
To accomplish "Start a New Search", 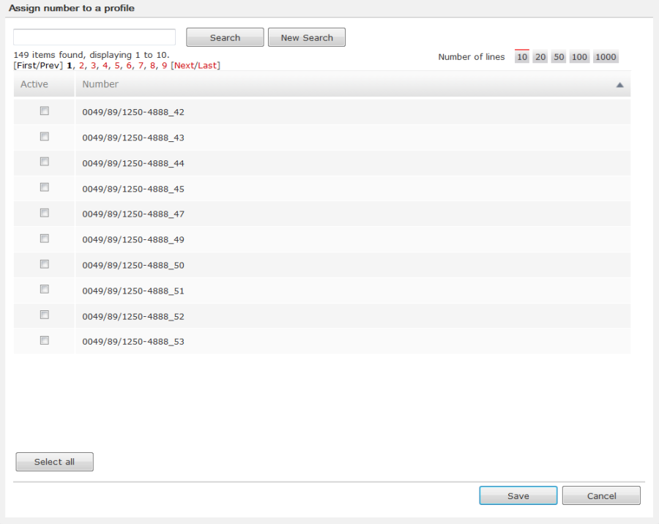I will point(306,37).
